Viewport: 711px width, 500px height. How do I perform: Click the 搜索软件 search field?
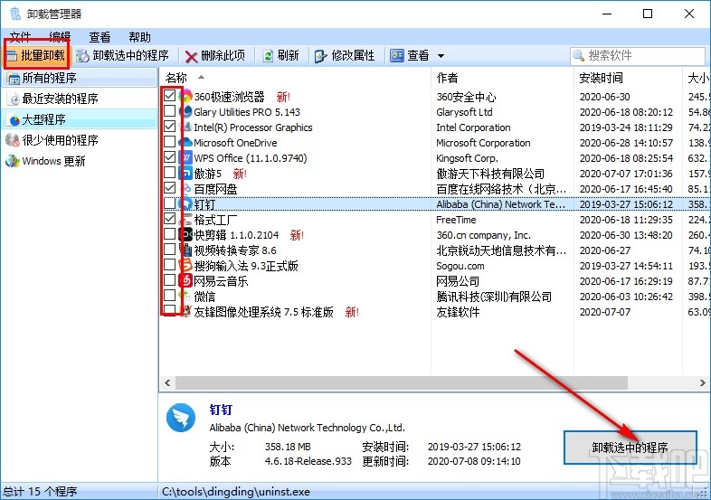(637, 56)
